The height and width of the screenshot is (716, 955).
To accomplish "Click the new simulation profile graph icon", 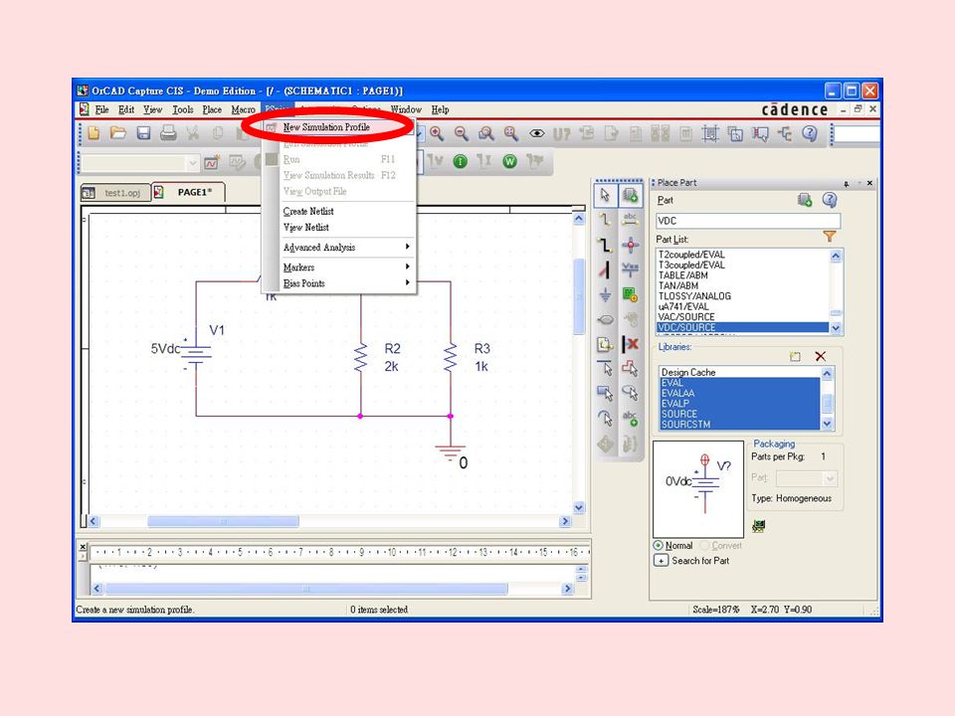I will pos(211,162).
